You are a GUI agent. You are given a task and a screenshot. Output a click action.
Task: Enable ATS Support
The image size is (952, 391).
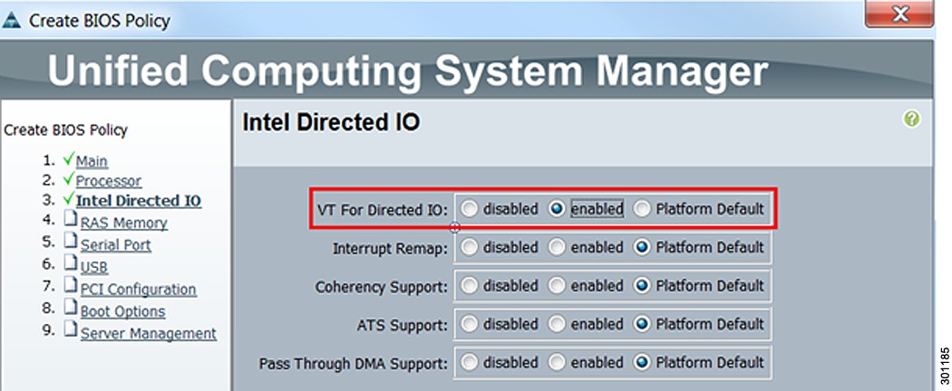click(x=557, y=324)
